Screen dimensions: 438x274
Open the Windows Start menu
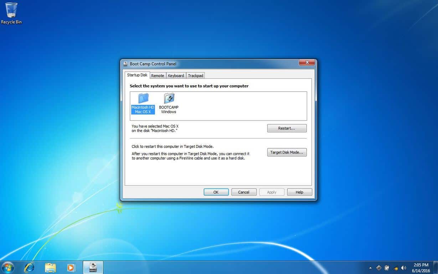pyautogui.click(x=8, y=267)
